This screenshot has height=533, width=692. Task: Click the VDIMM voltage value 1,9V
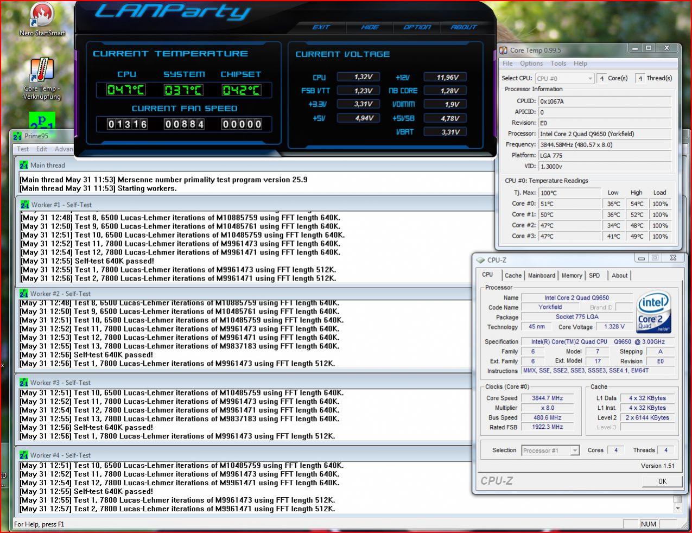point(445,104)
